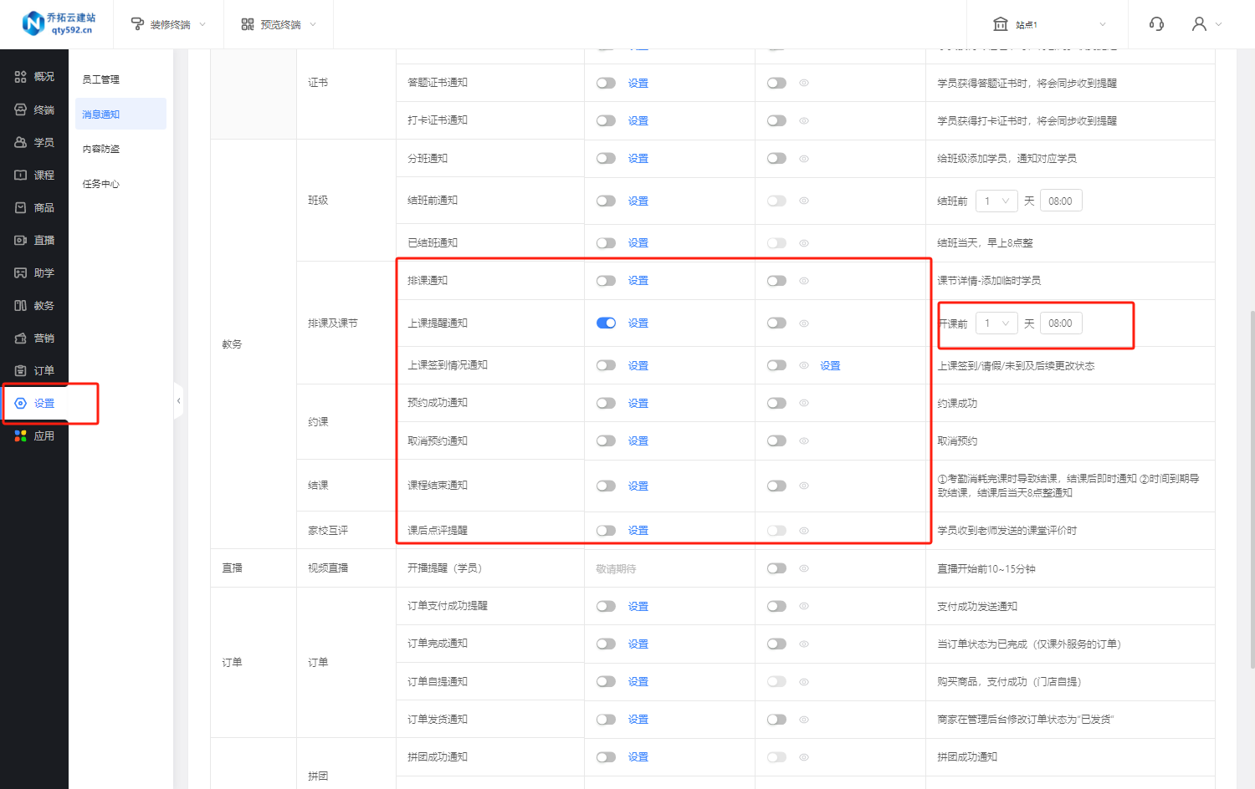Image resolution: width=1255 pixels, height=789 pixels.
Task: Open the 结班前 days dropdown
Action: (x=996, y=201)
